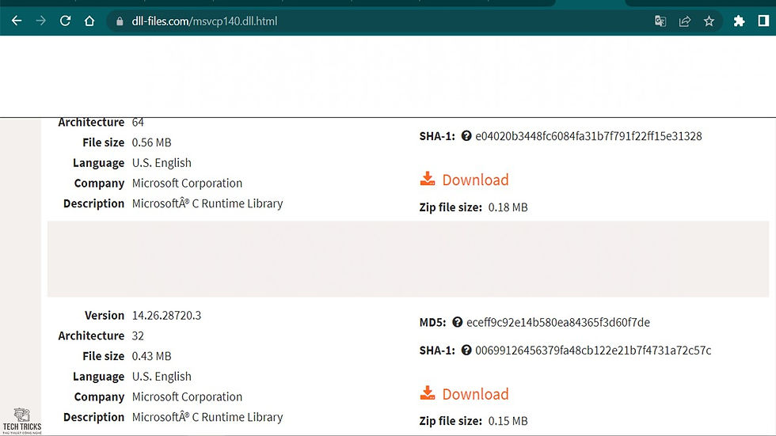776x436 pixels.
Task: Select version number 14.26.28720.3
Action: [166, 316]
